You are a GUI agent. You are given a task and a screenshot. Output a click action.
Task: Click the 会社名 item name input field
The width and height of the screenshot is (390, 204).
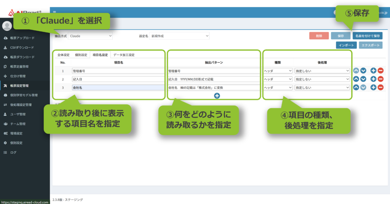click(117, 88)
